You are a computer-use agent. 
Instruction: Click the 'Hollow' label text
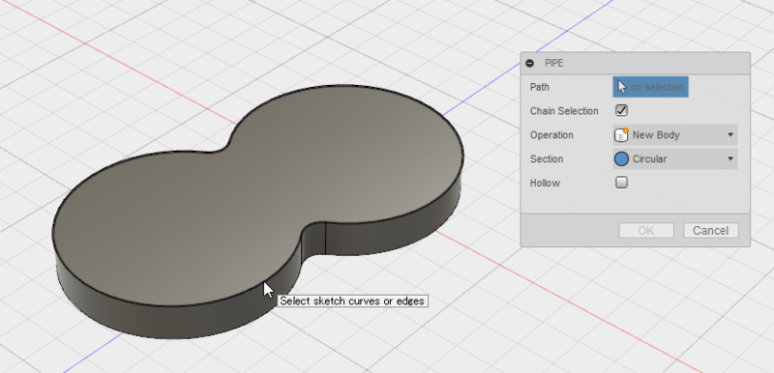tap(545, 184)
